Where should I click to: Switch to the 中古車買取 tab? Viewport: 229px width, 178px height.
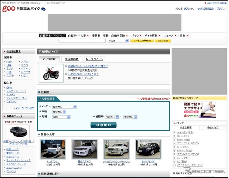pos(72,59)
